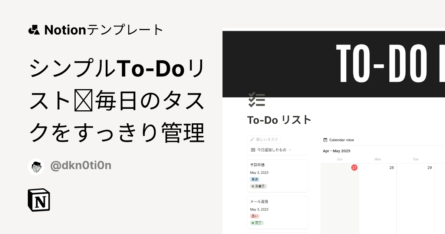The height and width of the screenshot is (234, 445).
Task: Click the To-Do checklist page icon
Action: 256,100
